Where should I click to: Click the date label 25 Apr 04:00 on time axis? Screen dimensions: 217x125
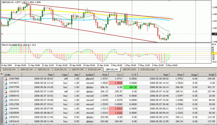(x=75, y=65)
